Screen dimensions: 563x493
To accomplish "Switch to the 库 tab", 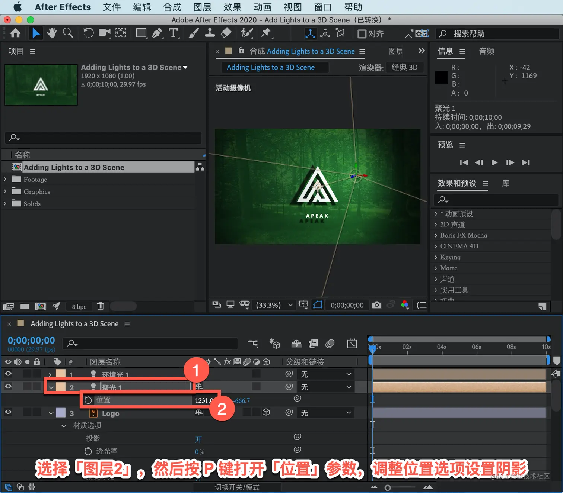I will point(506,183).
